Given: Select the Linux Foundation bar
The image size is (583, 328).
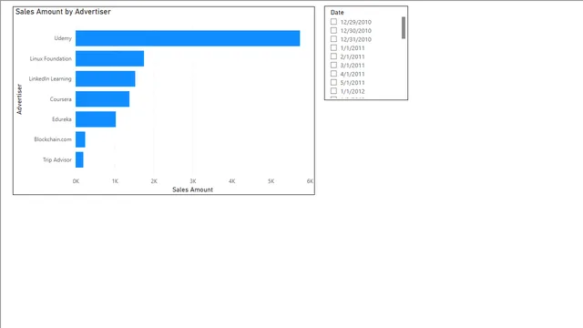Looking at the screenshot, I should [x=109, y=58].
